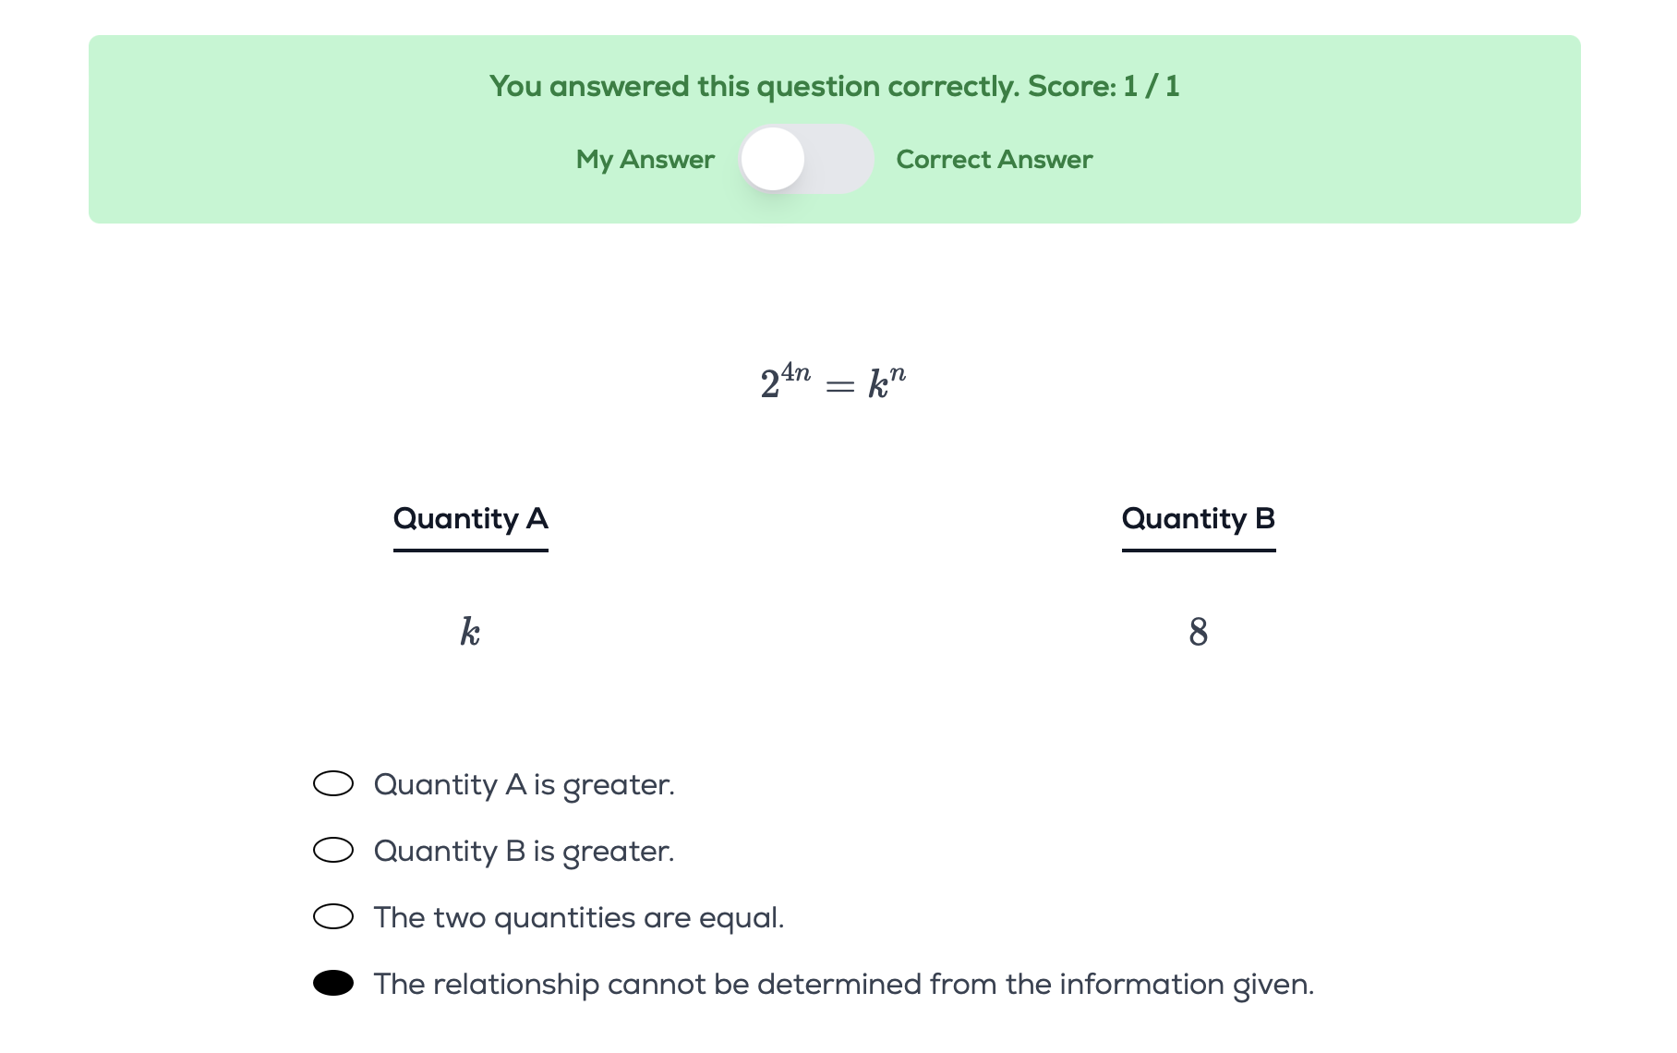Click the "My Answer" label
This screenshot has height=1053, width=1677.
645,159
